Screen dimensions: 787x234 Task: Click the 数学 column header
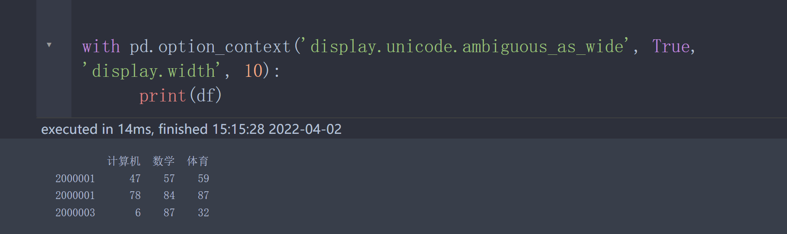pyautogui.click(x=164, y=161)
